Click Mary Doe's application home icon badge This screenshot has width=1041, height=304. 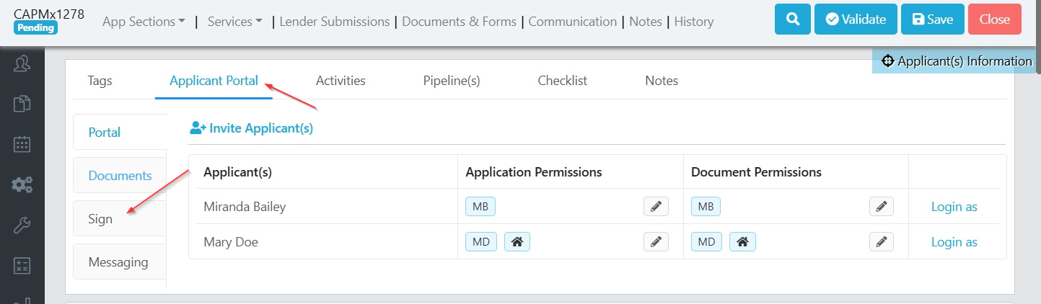[517, 242]
